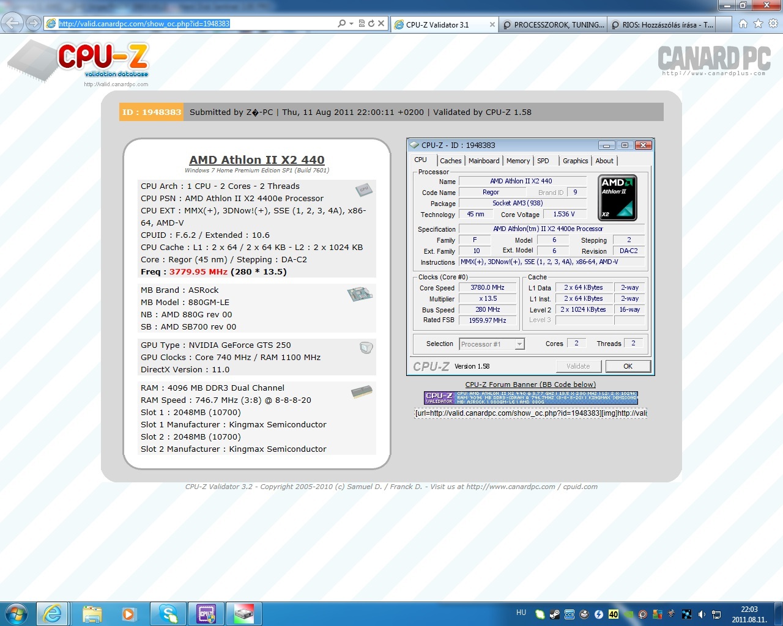The image size is (783, 626).
Task: Click the GPU icon beside GPU Type
Action: (366, 348)
